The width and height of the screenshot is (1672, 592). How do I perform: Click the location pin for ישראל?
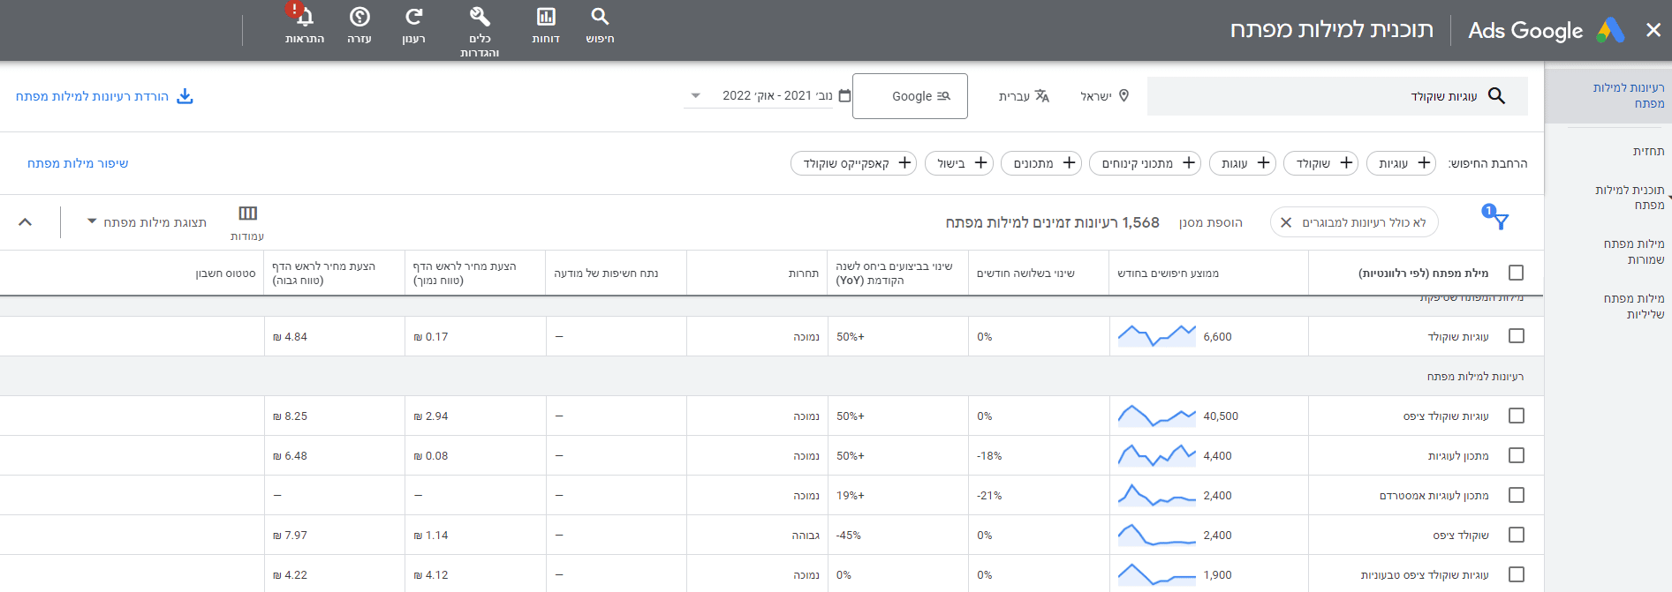tap(1123, 95)
